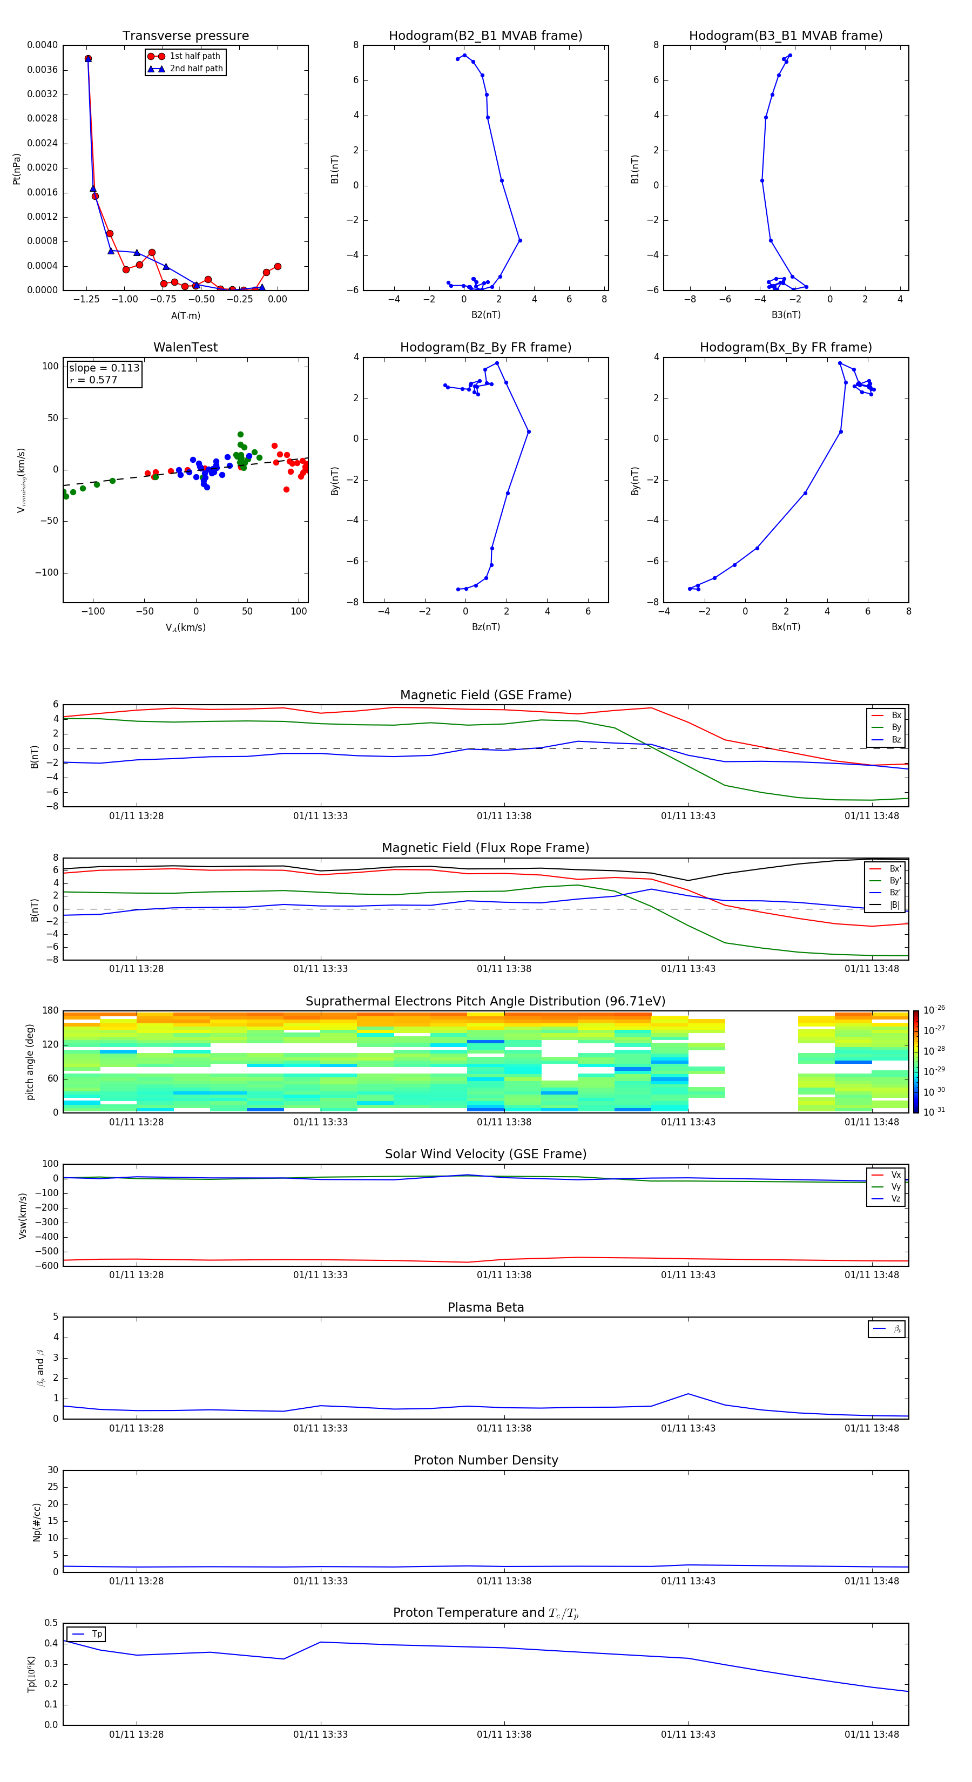The width and height of the screenshot is (972, 1782).
Task: Select the "Bz'" legend entry in Flux Rope plot
Action: [886, 893]
